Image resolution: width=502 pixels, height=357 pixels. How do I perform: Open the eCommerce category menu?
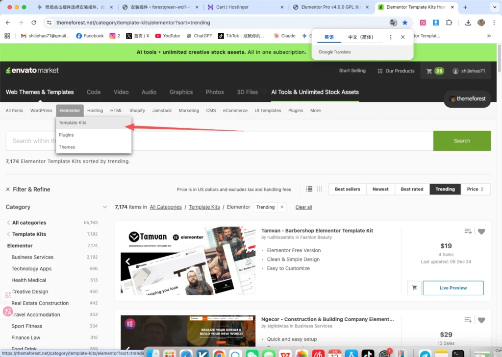[235, 111]
